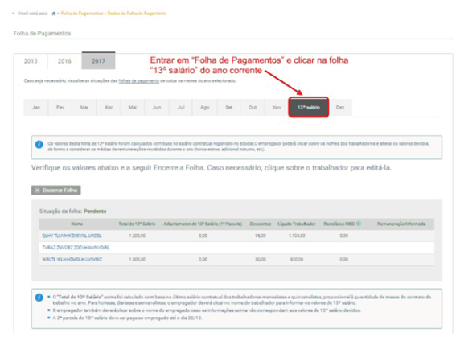This screenshot has width=456, height=341.
Task: Open first worker name in table
Action: (x=72, y=236)
